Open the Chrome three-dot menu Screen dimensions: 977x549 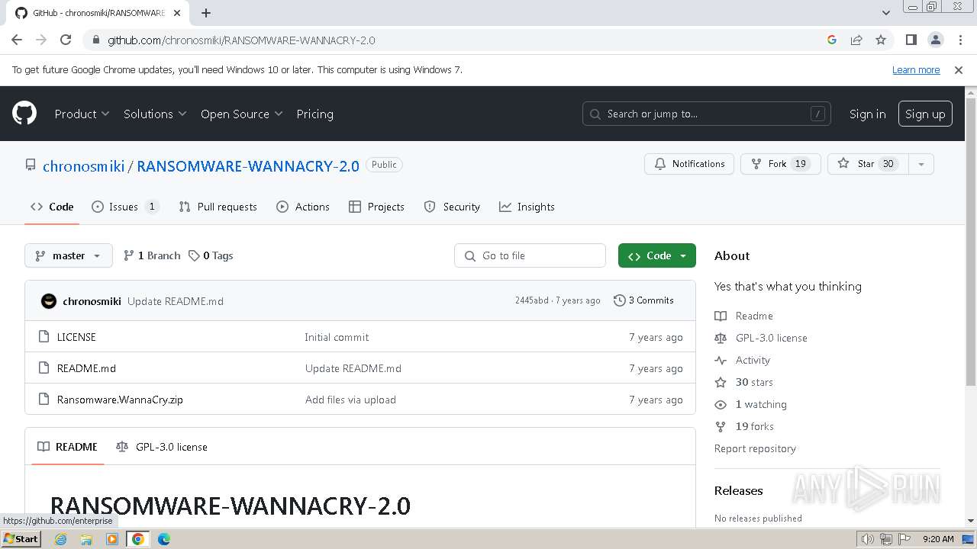959,40
